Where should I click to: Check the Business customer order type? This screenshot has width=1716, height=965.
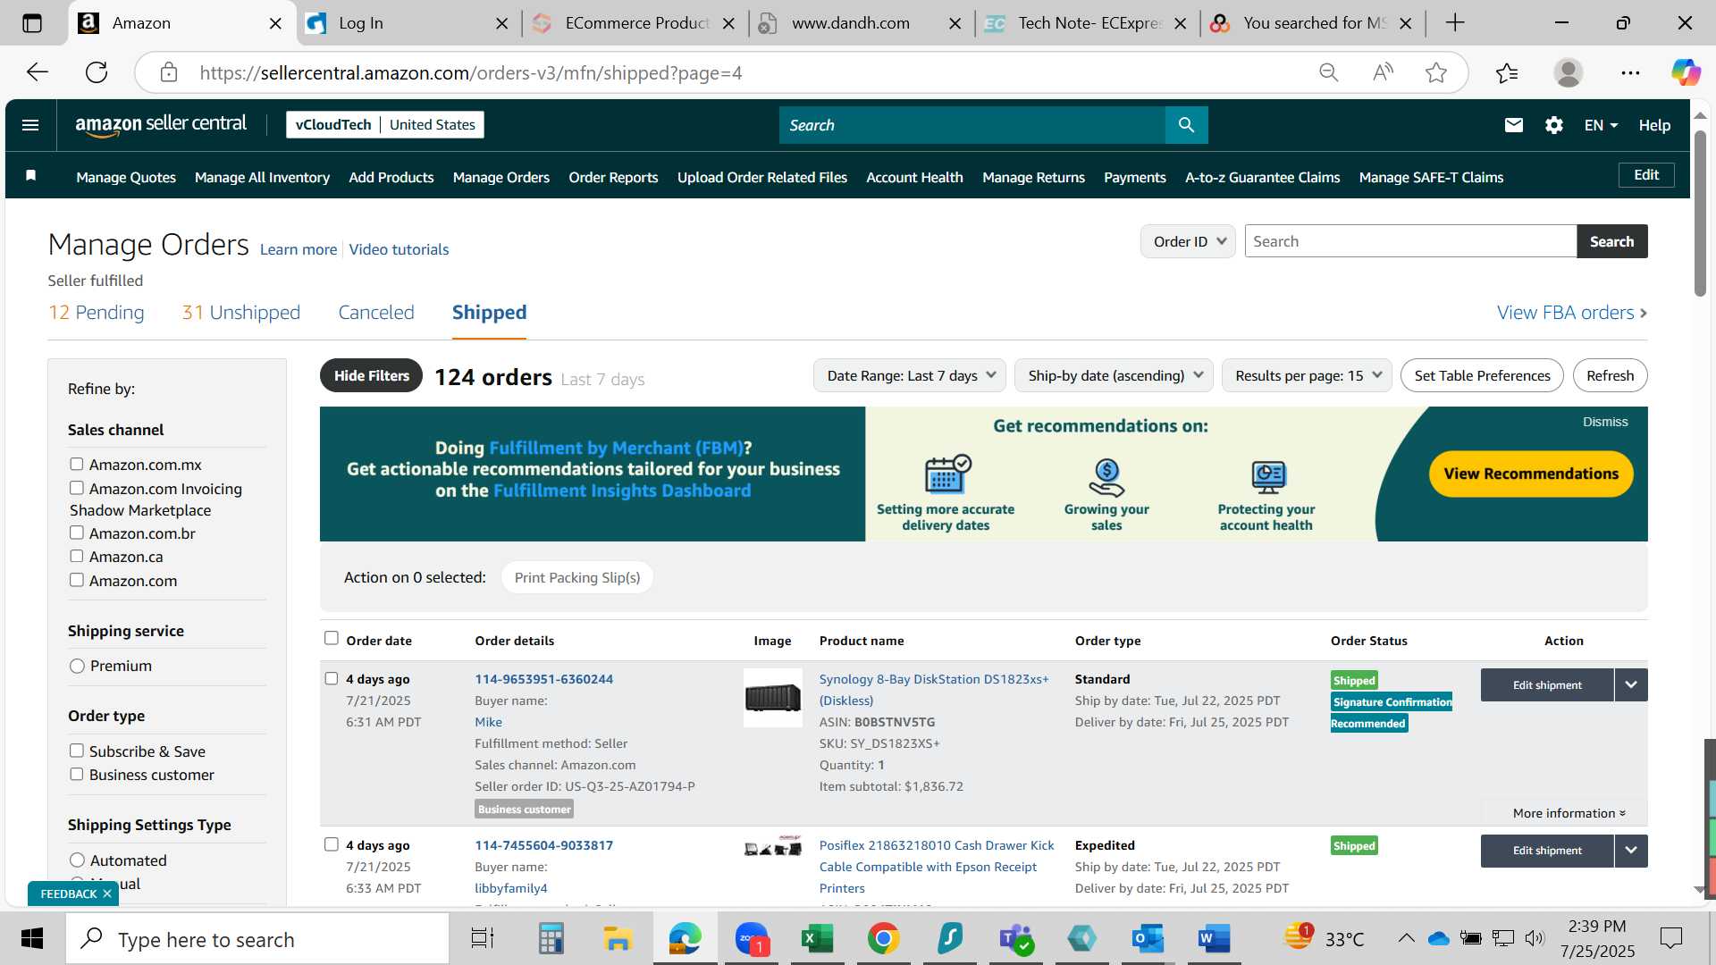pyautogui.click(x=77, y=774)
